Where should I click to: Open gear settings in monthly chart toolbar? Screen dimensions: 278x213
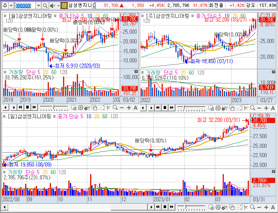(x=80, y=108)
